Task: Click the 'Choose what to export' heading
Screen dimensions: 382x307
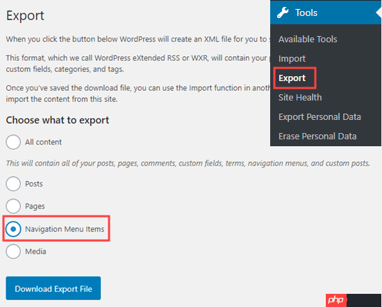Action: [58, 121]
